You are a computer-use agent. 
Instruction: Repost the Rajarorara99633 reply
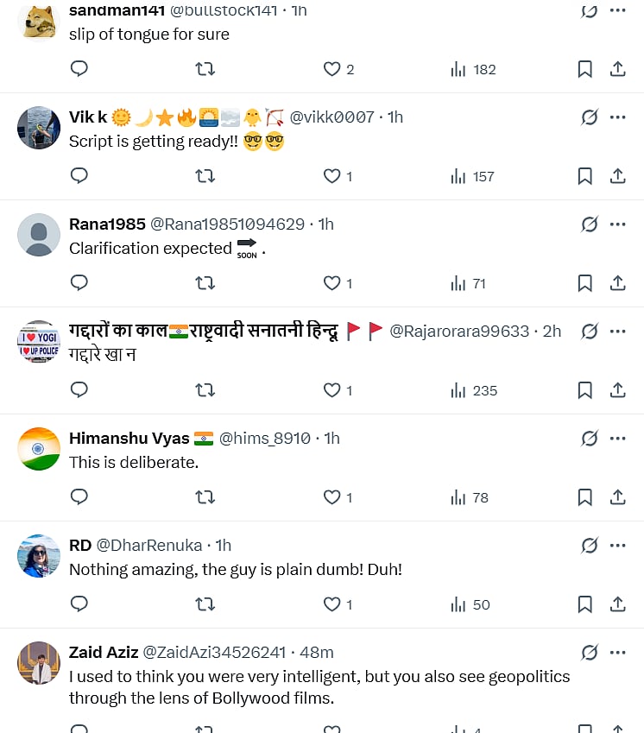click(x=205, y=390)
